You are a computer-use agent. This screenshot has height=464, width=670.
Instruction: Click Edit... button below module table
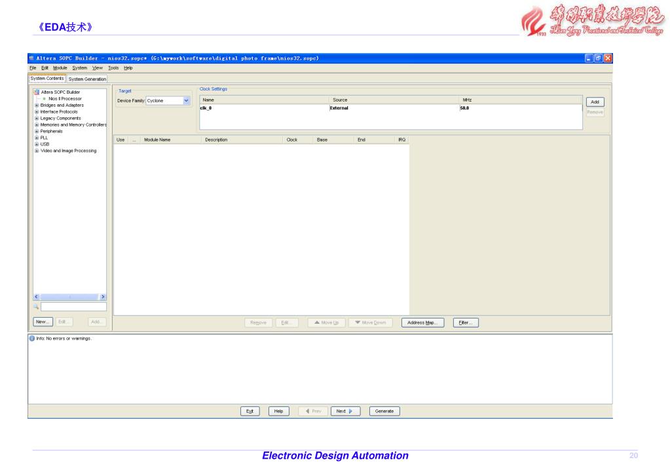(x=286, y=323)
